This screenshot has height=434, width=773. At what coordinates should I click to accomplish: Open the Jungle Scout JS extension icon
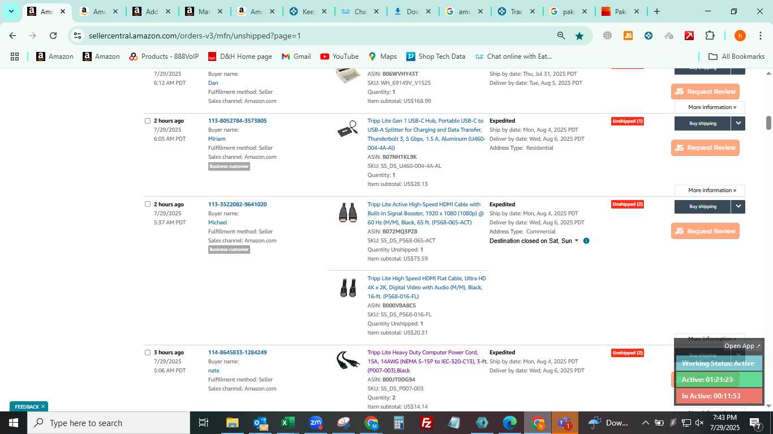coord(628,36)
